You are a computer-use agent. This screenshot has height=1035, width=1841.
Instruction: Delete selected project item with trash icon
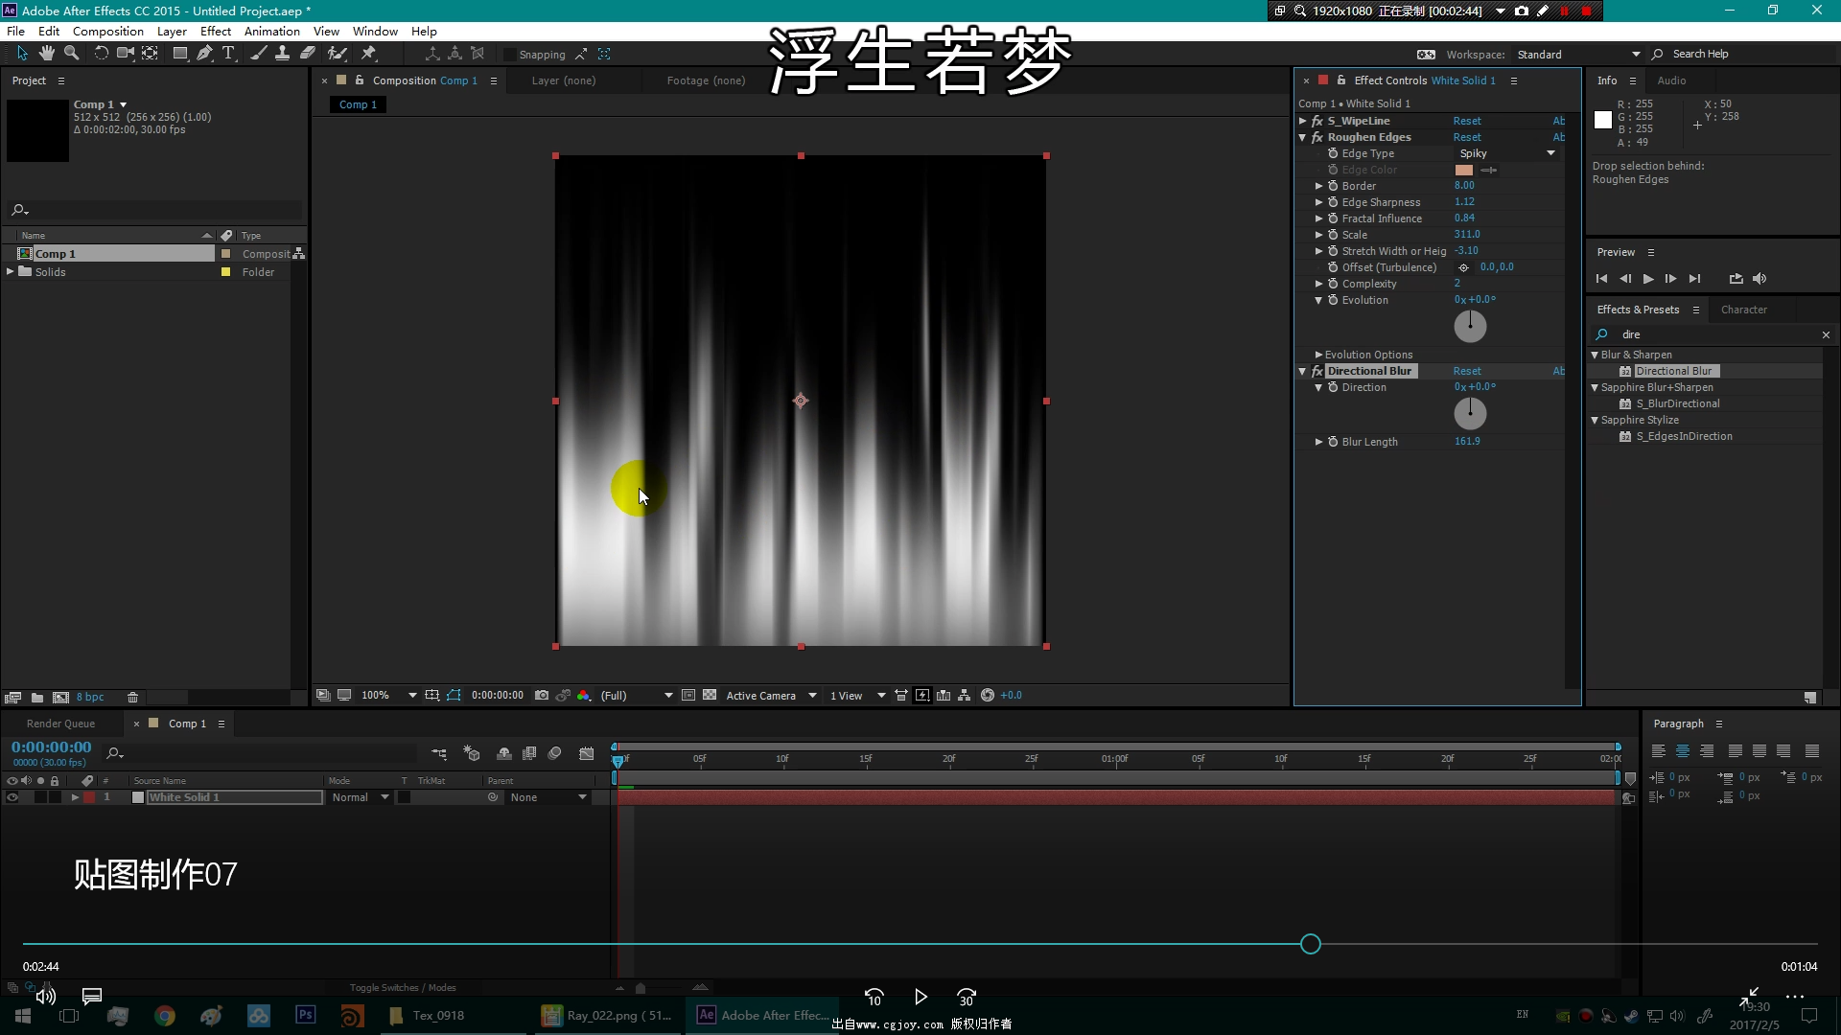point(133,698)
